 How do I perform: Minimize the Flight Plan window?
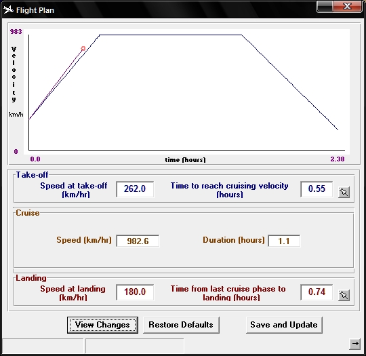coord(325,6)
